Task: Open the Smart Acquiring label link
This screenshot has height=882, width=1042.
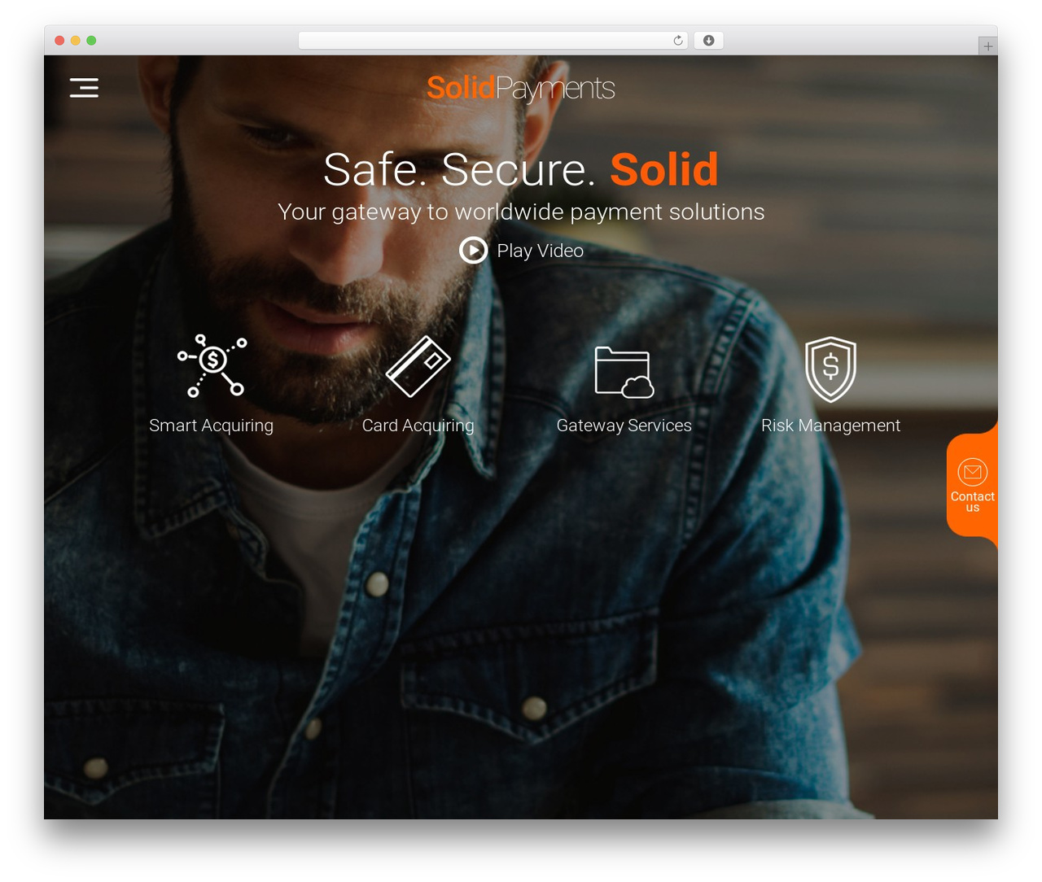Action: pos(211,426)
